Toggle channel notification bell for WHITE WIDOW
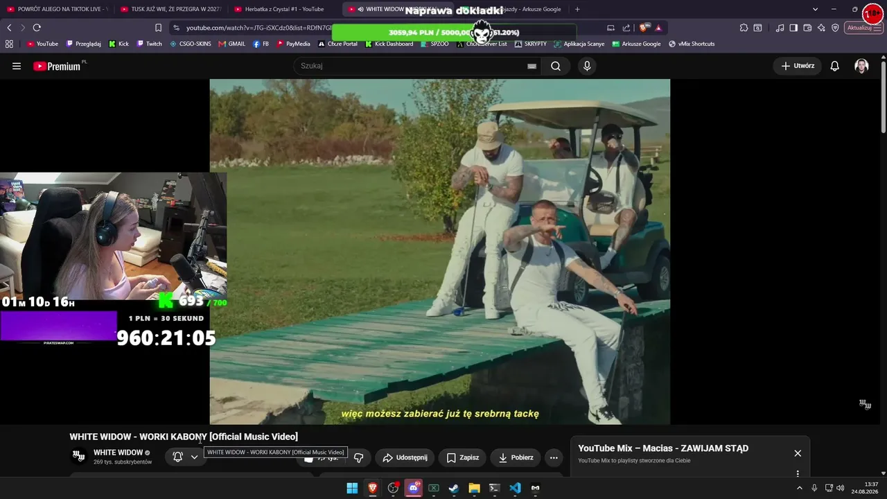Viewport: 887px width, 499px height. pos(177,457)
